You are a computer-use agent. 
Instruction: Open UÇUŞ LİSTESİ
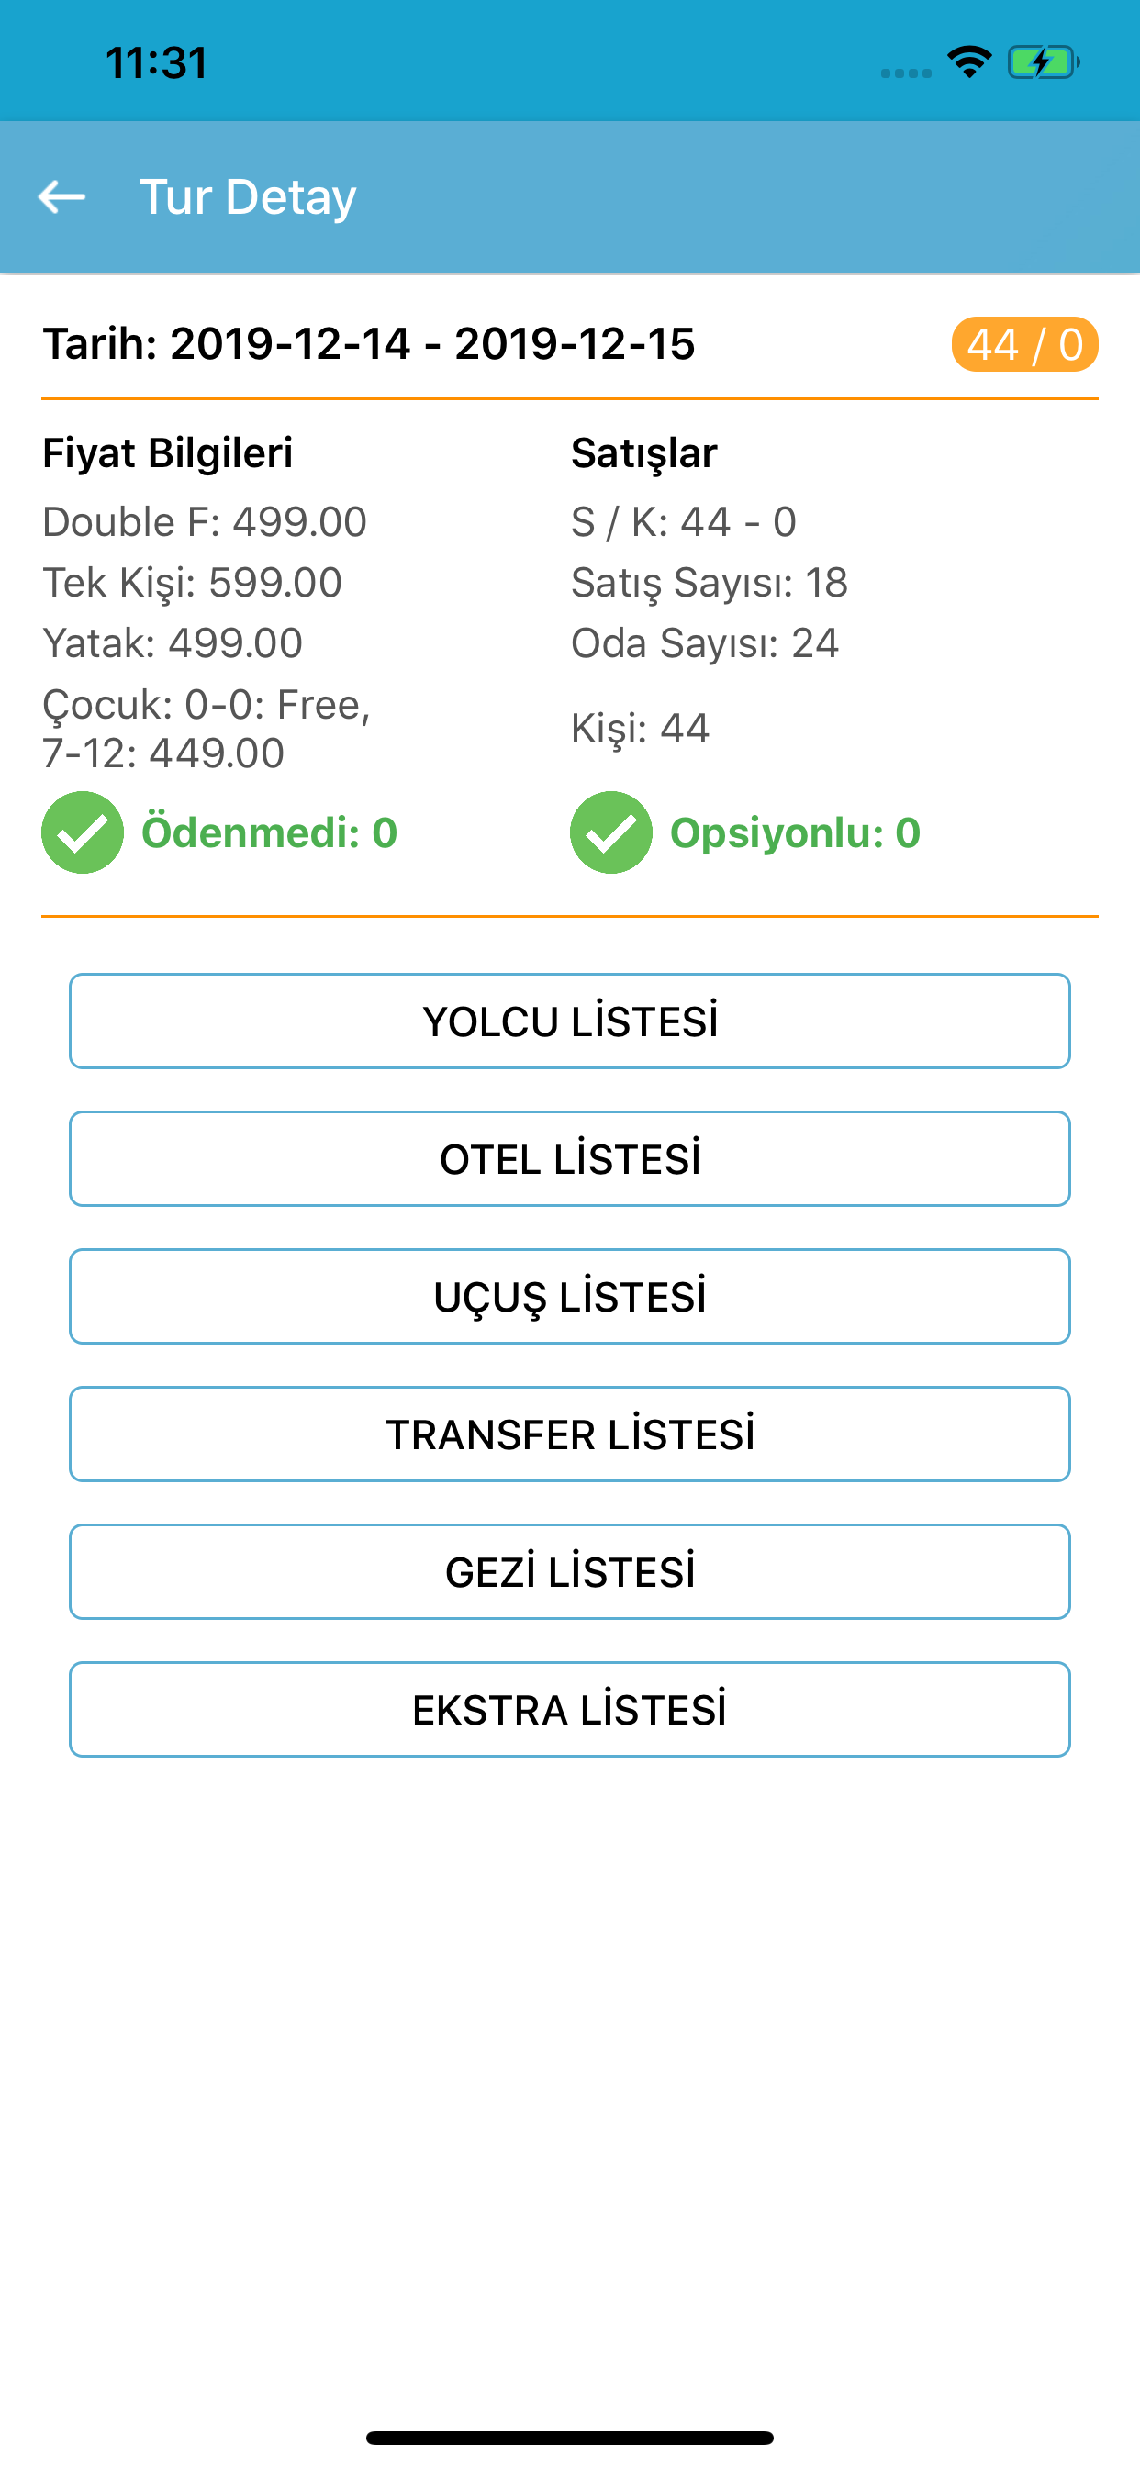point(570,1297)
